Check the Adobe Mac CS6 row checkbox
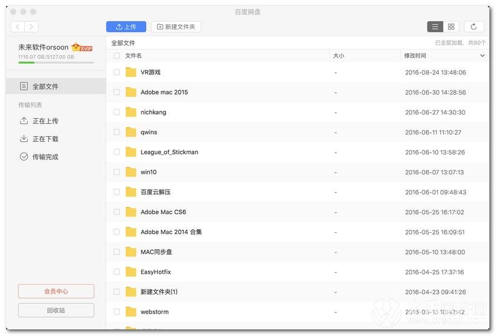Screen dimensions: 496x336 coord(117,212)
